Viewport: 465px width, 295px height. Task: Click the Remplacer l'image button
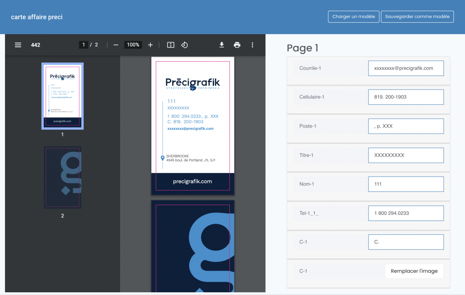[414, 271]
